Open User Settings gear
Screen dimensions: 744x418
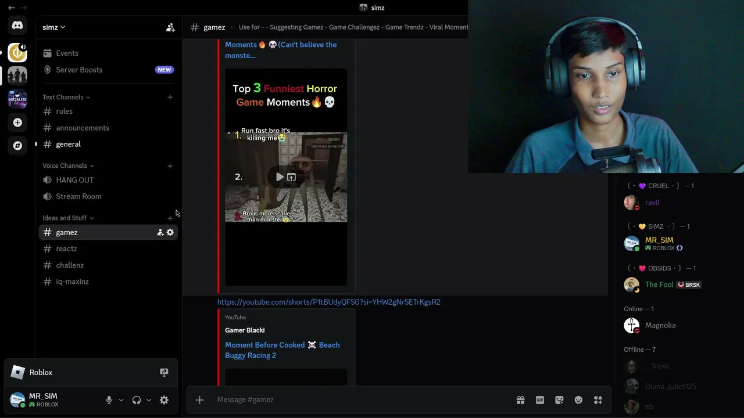(164, 400)
